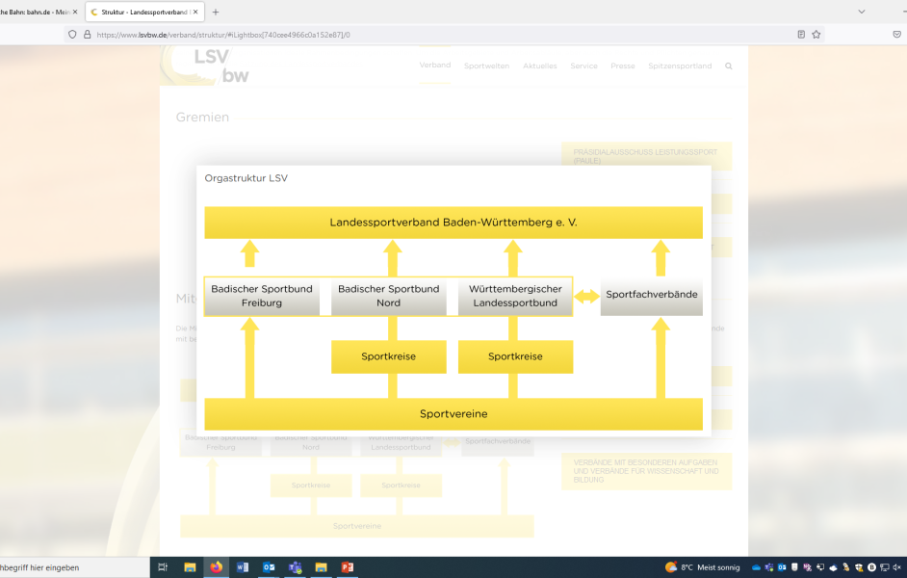The width and height of the screenshot is (907, 578).
Task: Bookmark this page with the star icon
Action: [816, 34]
